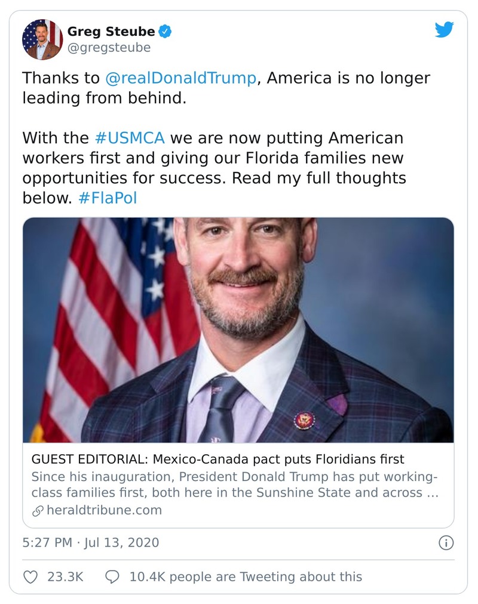This screenshot has height=604, width=478.
Task: Click the Twitter bird logo
Action: tap(444, 30)
